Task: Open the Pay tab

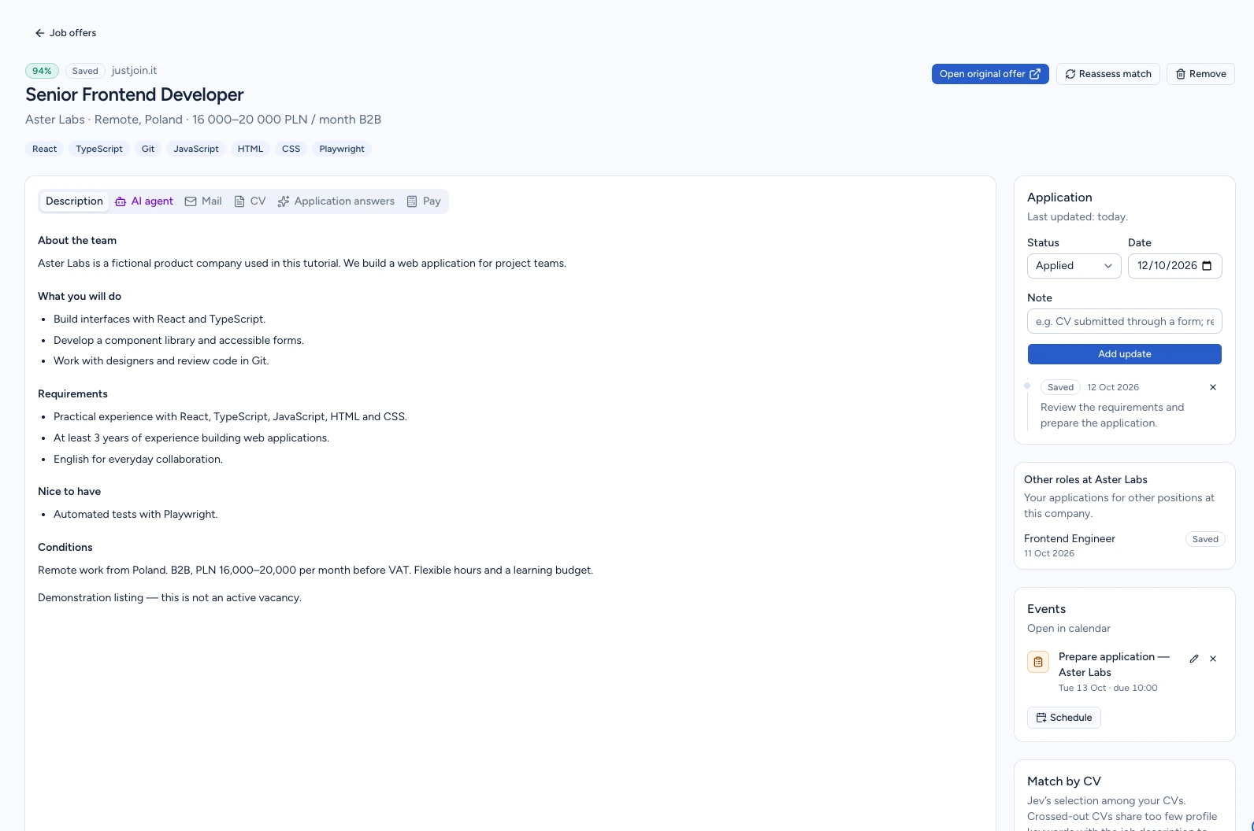Action: point(424,201)
